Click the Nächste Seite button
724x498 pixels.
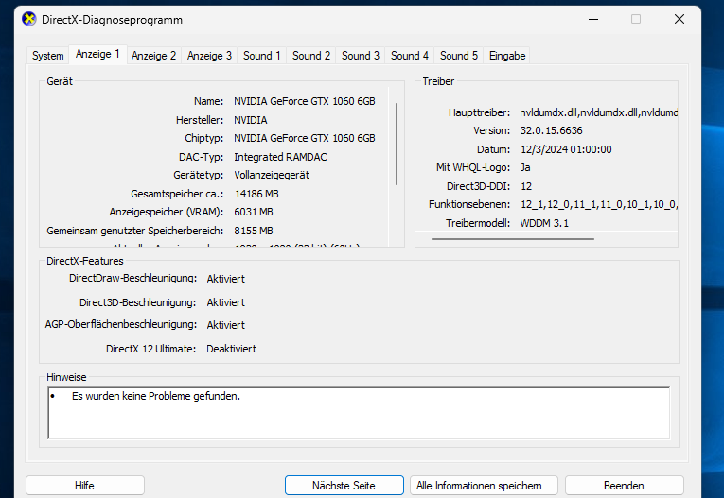(344, 486)
